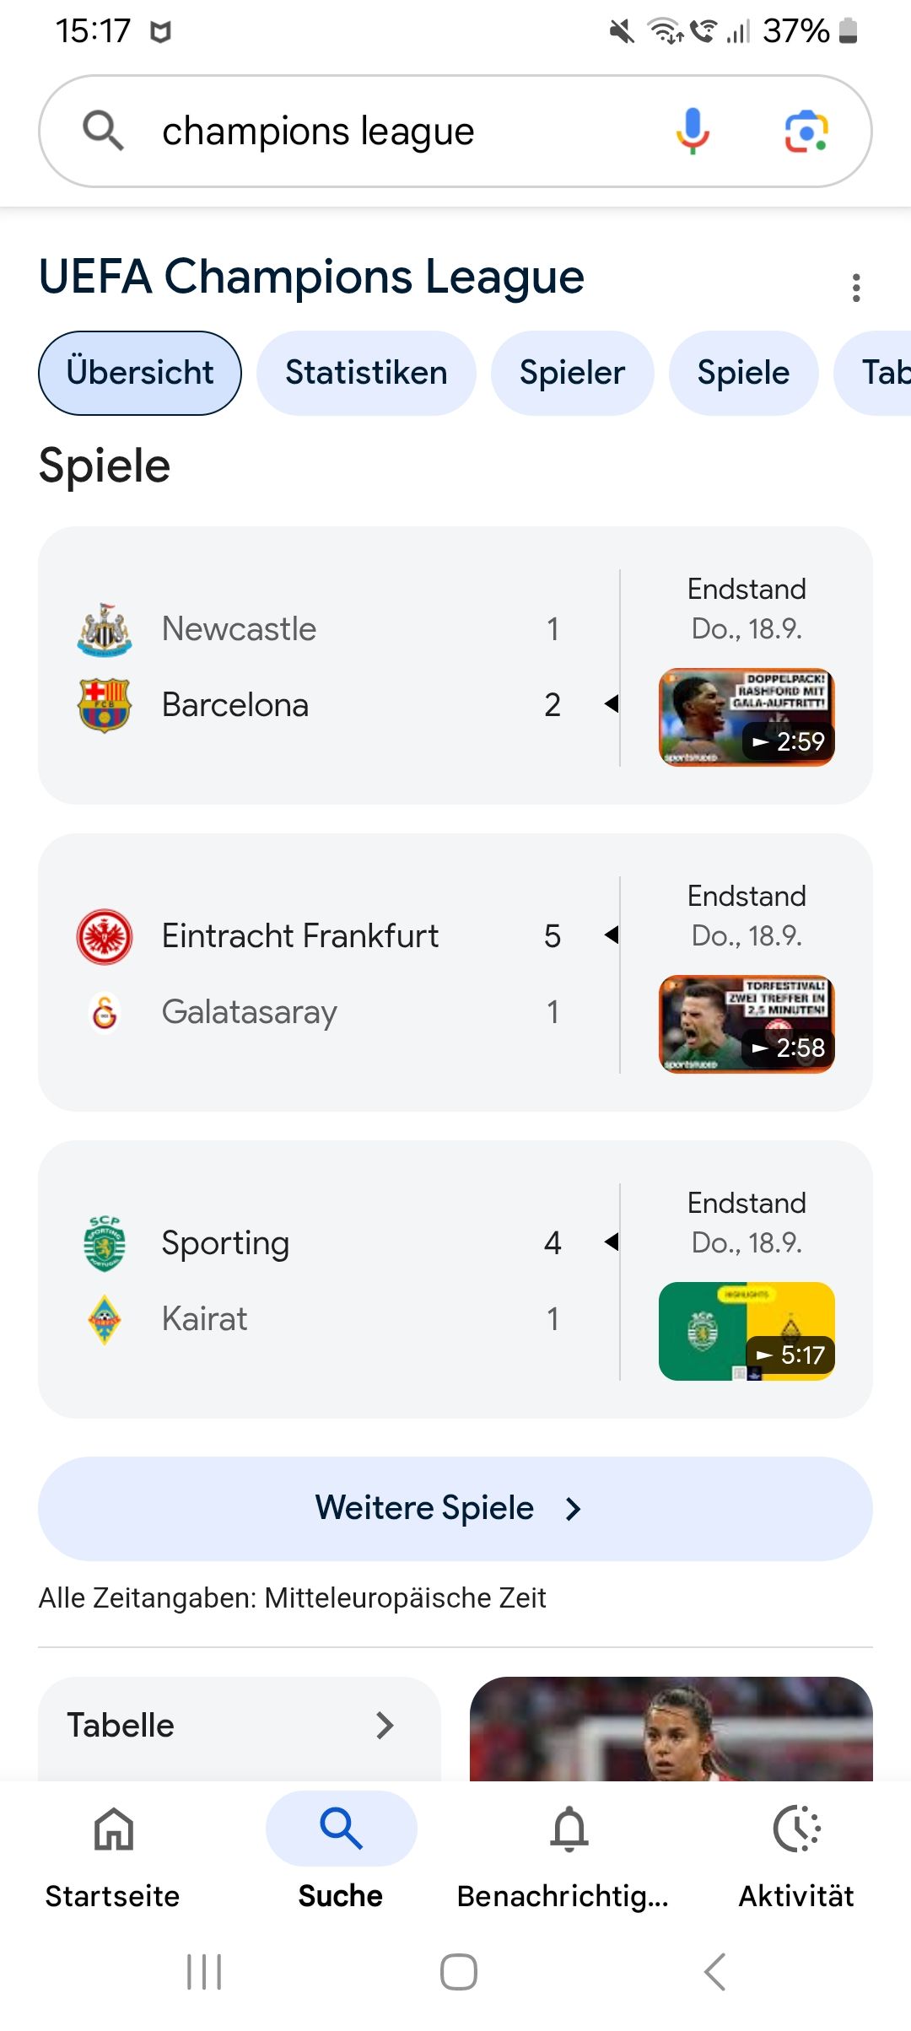The image size is (911, 2031).
Task: Tap the Suche navigation icon
Action: click(341, 1830)
